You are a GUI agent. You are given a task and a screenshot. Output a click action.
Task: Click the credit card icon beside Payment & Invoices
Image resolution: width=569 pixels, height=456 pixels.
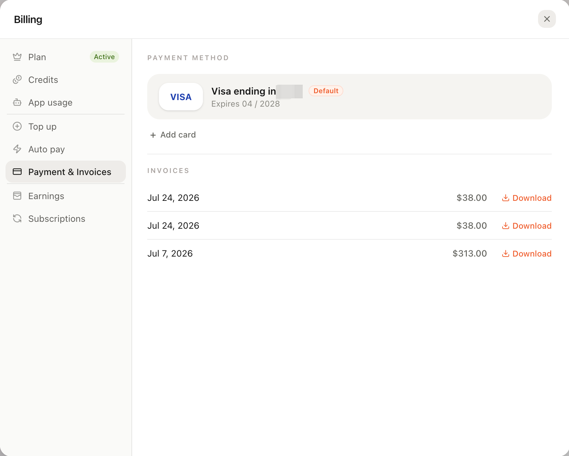17,172
